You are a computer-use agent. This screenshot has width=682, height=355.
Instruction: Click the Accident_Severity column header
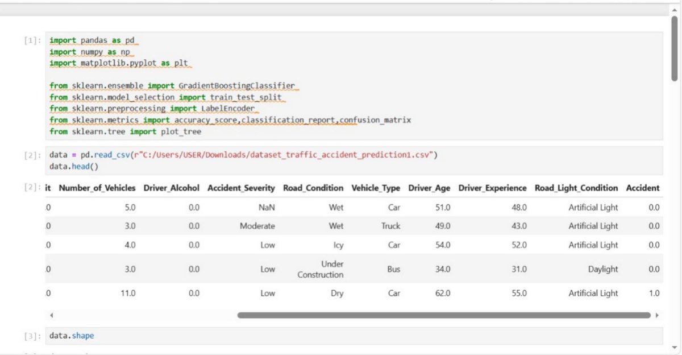coord(242,188)
